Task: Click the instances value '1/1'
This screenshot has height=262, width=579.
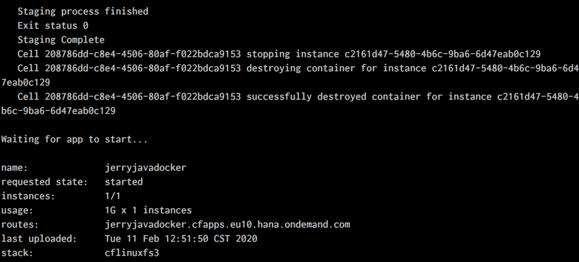Action: point(113,196)
